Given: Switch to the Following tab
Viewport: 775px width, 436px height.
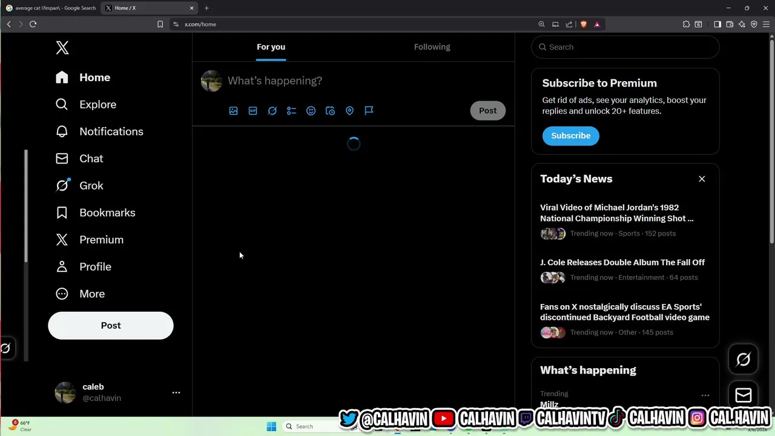Looking at the screenshot, I should click(432, 47).
